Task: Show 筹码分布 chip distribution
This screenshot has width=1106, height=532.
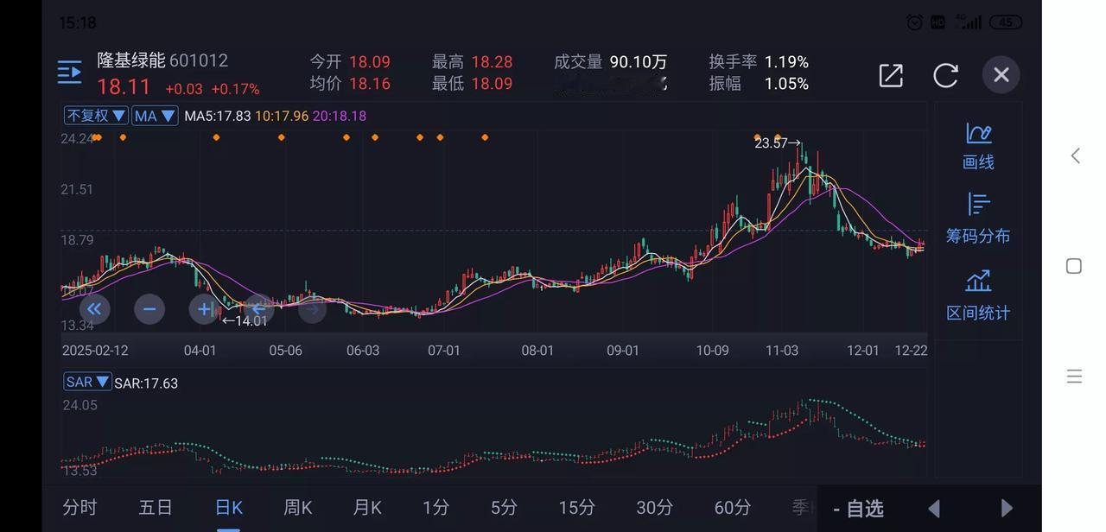Action: click(978, 218)
